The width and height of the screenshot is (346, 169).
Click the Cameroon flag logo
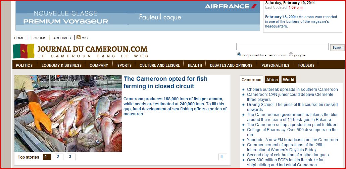[x=24, y=51]
